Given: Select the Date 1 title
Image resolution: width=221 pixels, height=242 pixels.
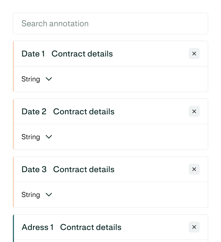Looking at the screenshot, I should coord(33,54).
